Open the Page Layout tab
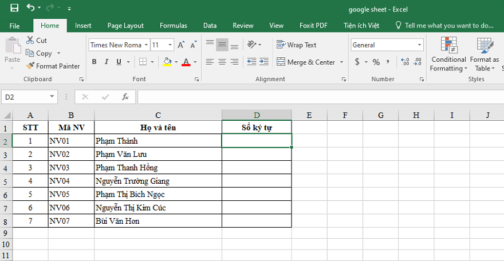Viewport: 504px width, 261px height. [x=125, y=26]
